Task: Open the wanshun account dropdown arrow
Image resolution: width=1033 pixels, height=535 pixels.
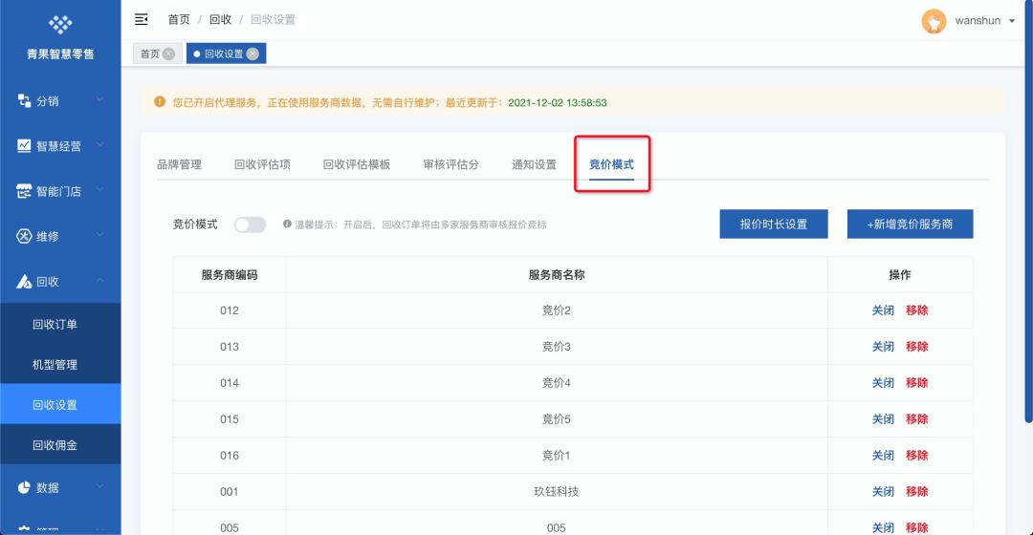Action: coord(1012,21)
